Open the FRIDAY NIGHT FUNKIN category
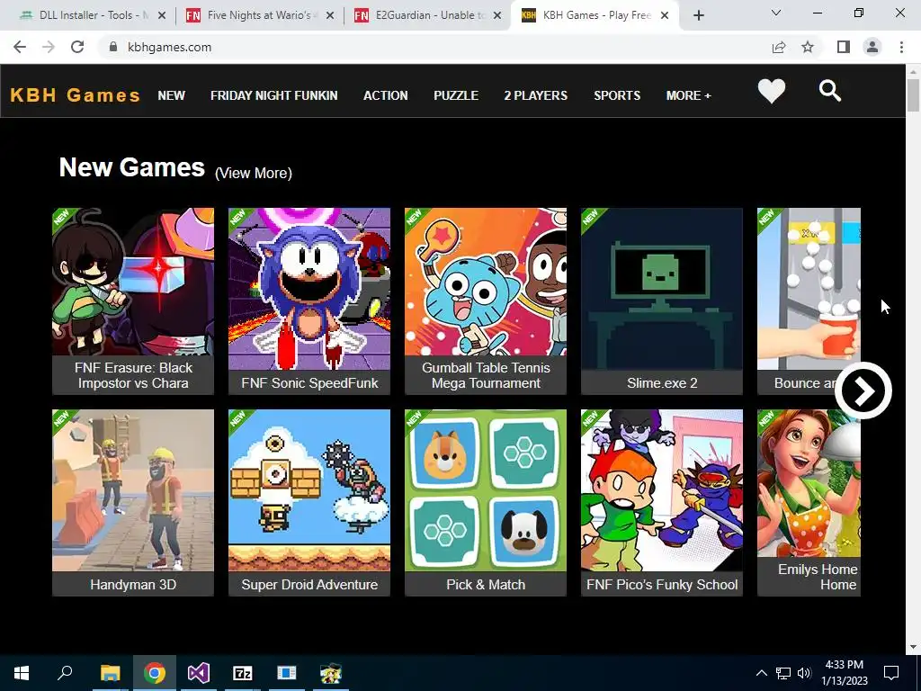Screen dimensions: 921x691 pyautogui.click(x=273, y=95)
